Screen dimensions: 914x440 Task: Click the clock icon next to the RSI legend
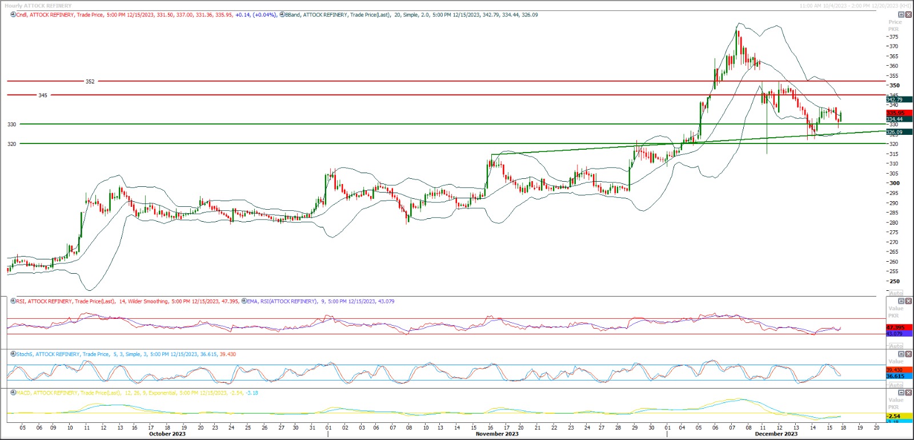[x=13, y=301]
